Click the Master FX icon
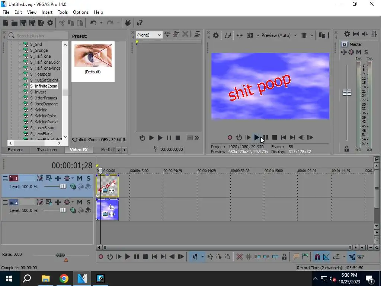Screen dimensions: 381x286 pyautogui.click(x=343, y=52)
